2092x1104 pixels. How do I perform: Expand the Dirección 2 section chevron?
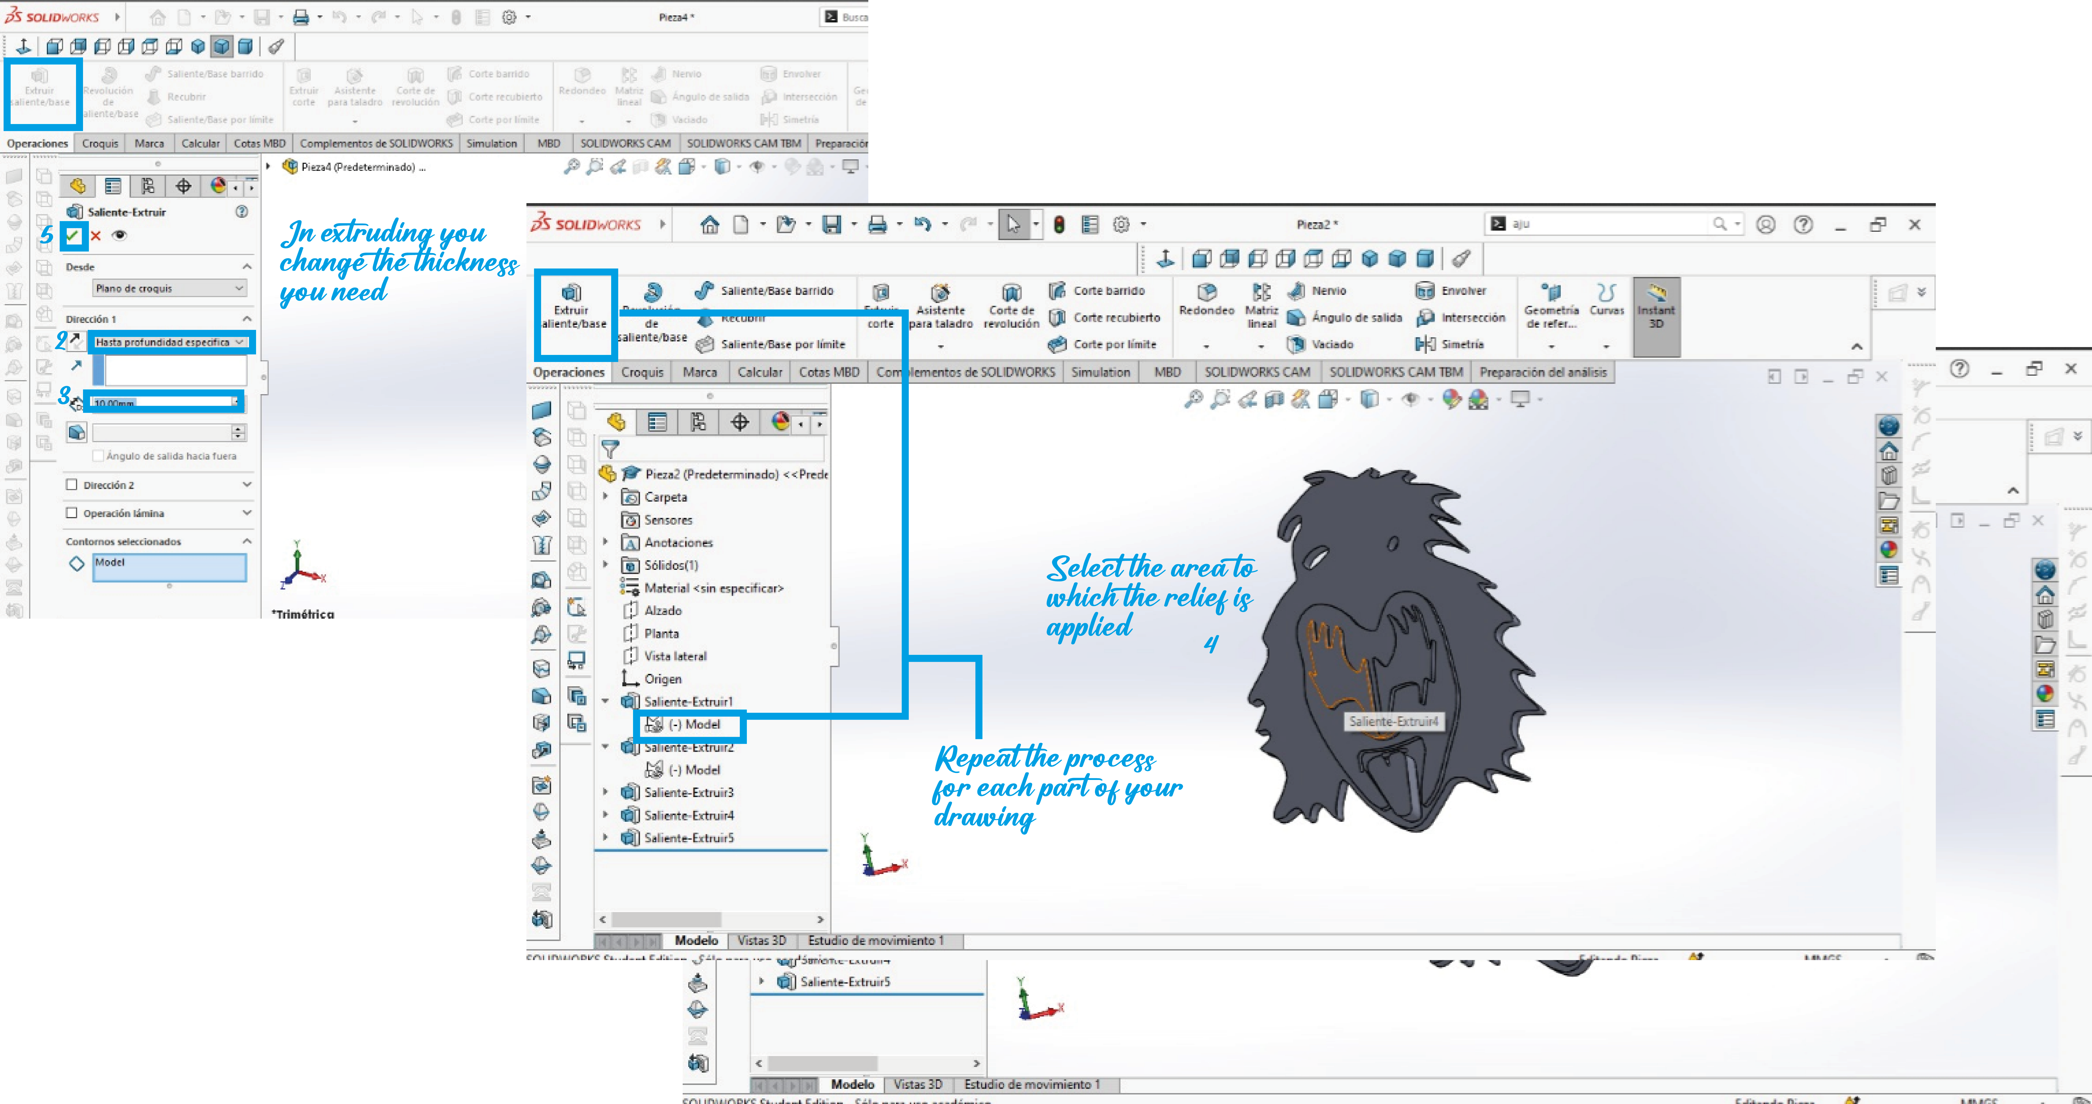coord(247,485)
